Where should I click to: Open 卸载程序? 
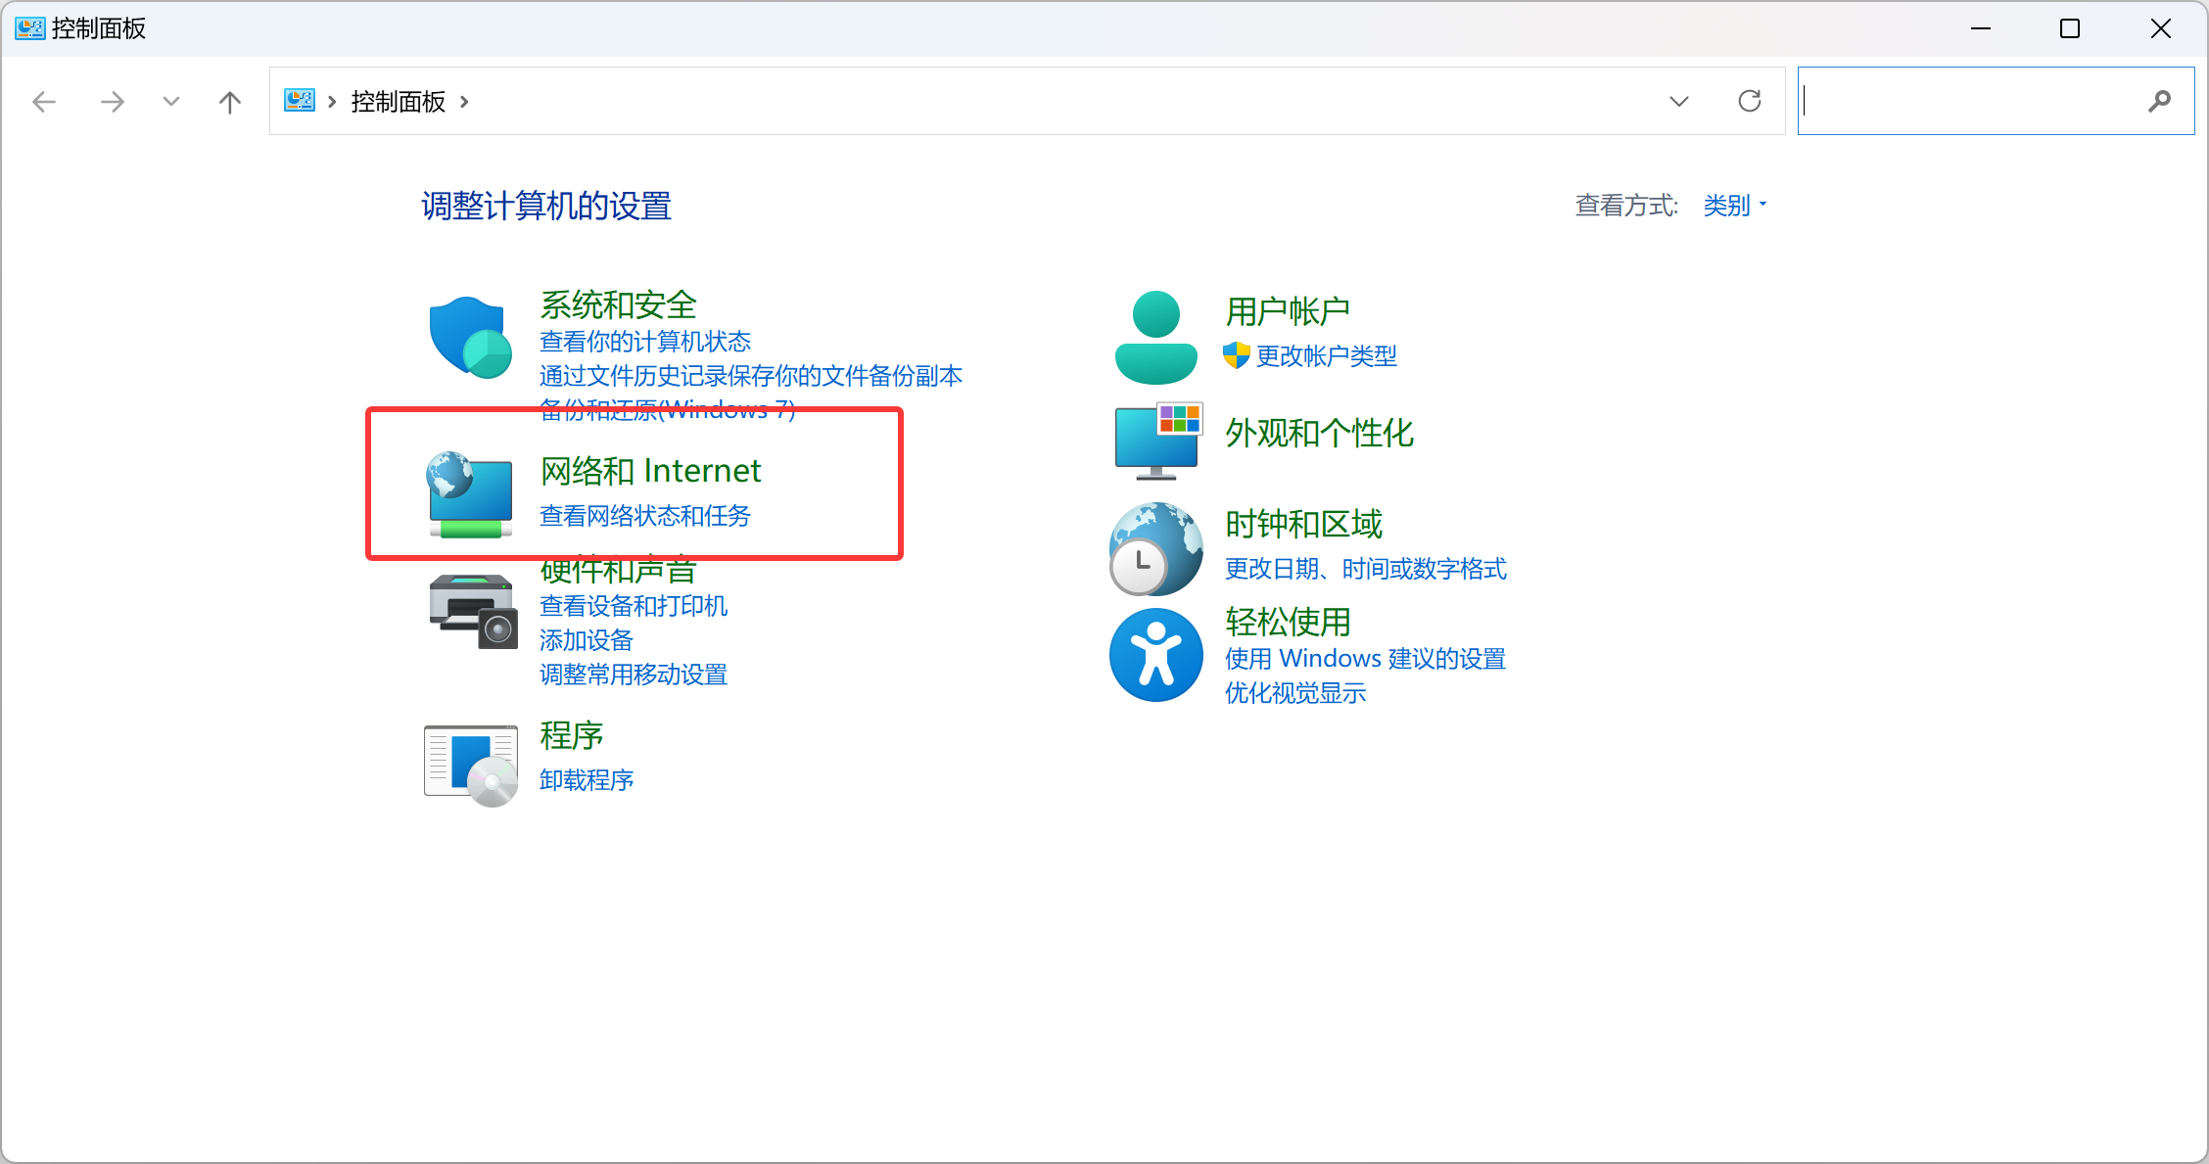(586, 779)
